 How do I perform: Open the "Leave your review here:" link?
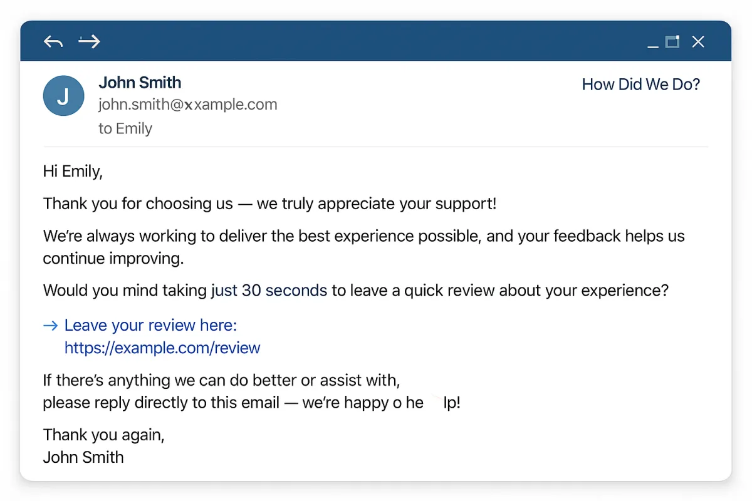(x=150, y=326)
